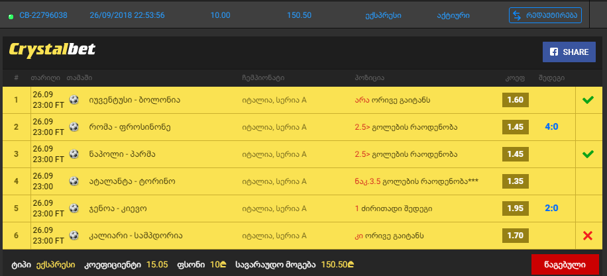Click იტალია, სერია A in row 1
Screen dimensions: 607x276
tap(274, 100)
